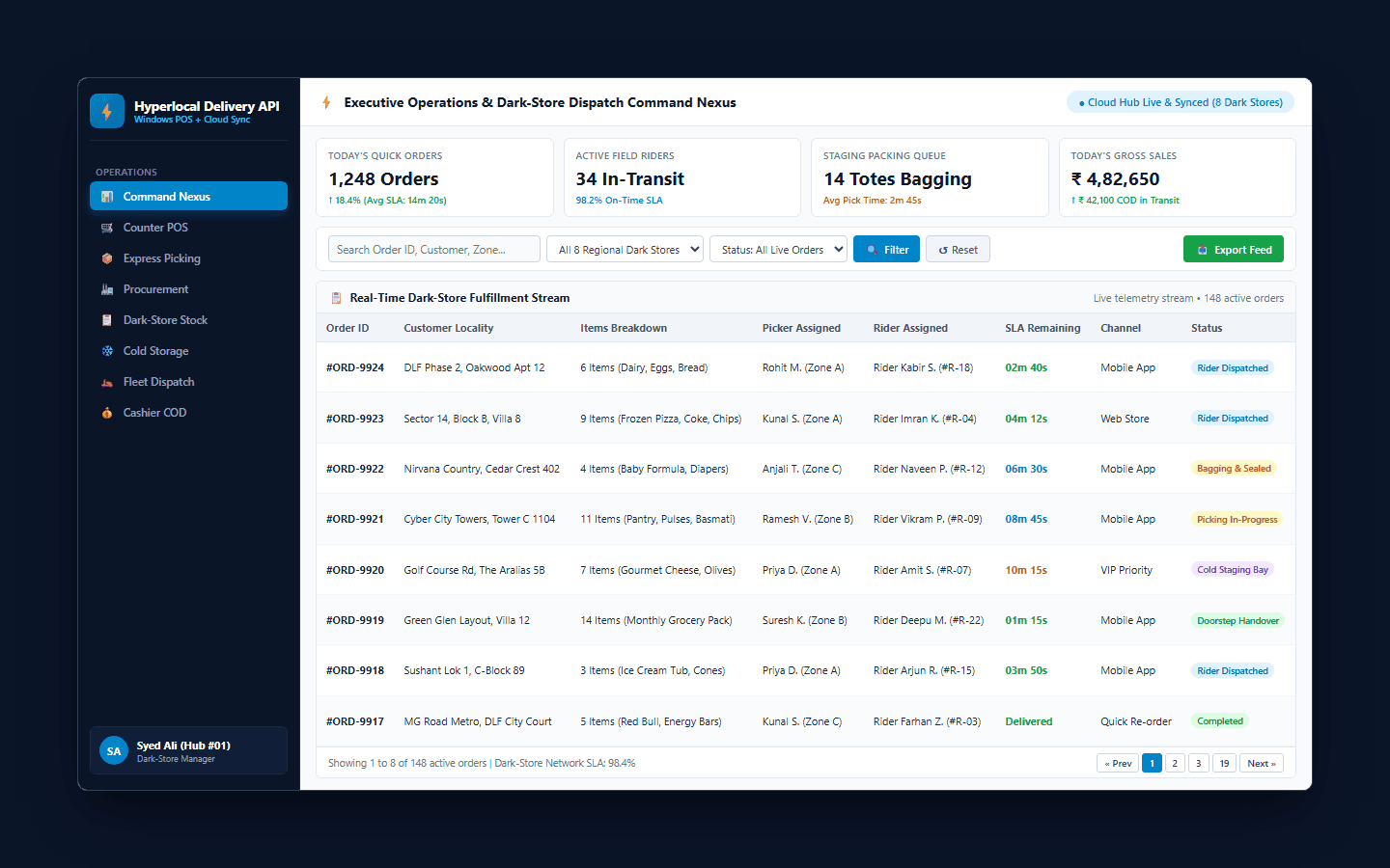Click the 1,248 Orders stat card
Viewport: 1390px width, 868px height.
434,177
